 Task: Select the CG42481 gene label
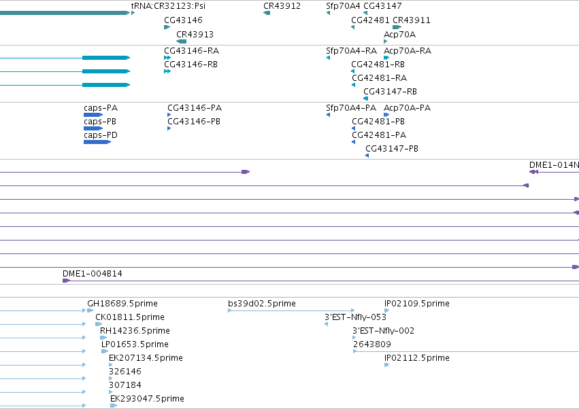point(370,20)
